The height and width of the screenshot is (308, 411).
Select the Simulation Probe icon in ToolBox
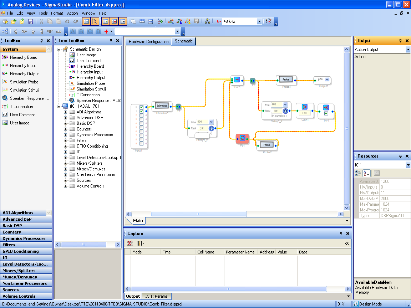[x=5, y=82]
